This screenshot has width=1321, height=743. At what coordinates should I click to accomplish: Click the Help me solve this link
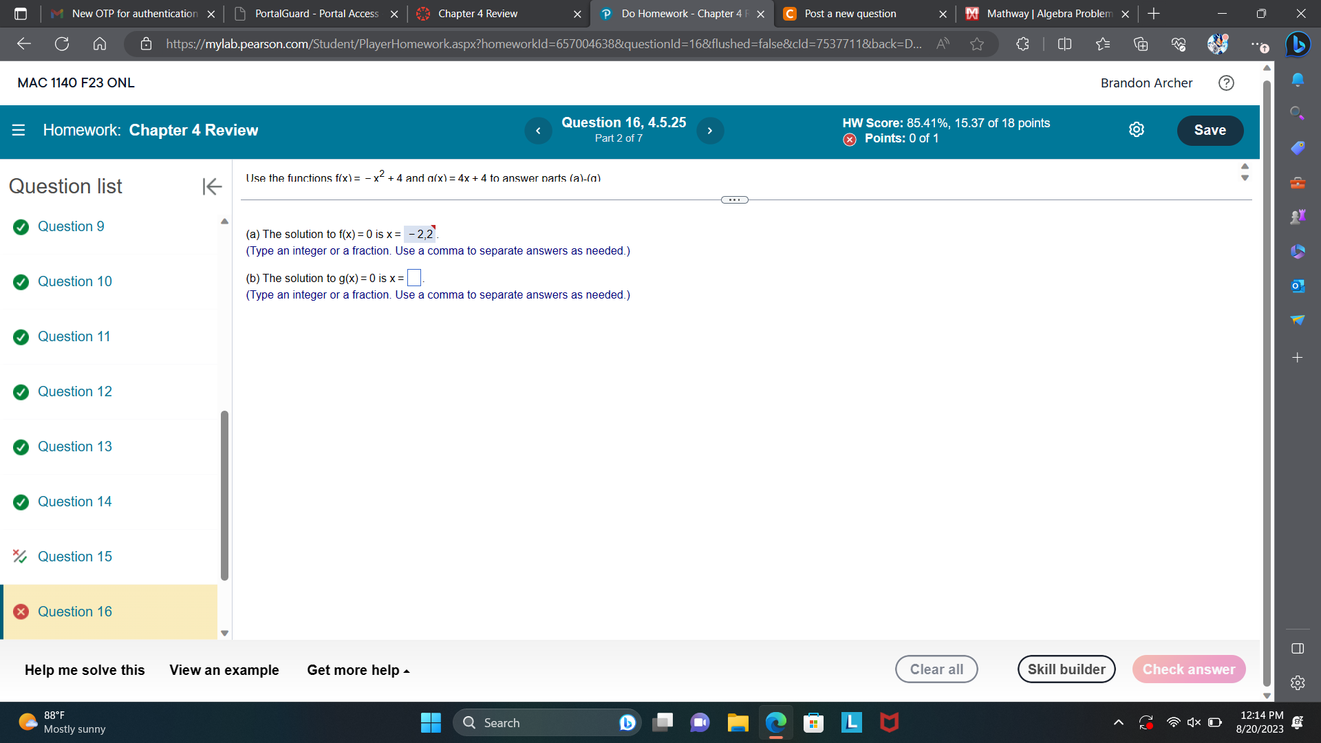(84, 669)
